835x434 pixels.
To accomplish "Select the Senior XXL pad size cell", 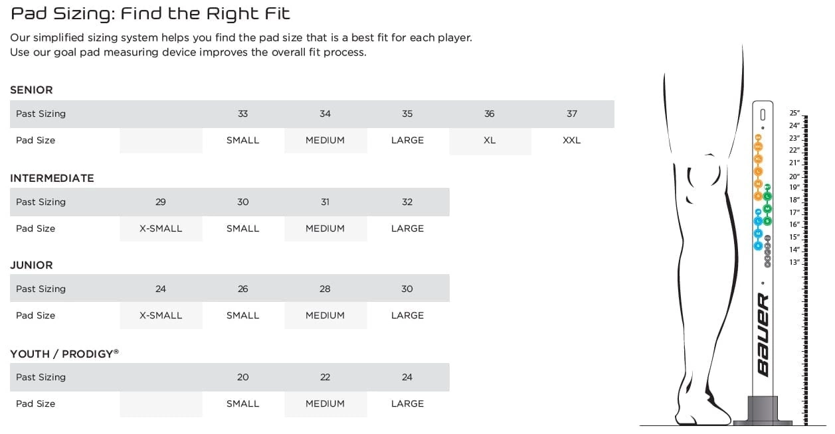I will (572, 141).
